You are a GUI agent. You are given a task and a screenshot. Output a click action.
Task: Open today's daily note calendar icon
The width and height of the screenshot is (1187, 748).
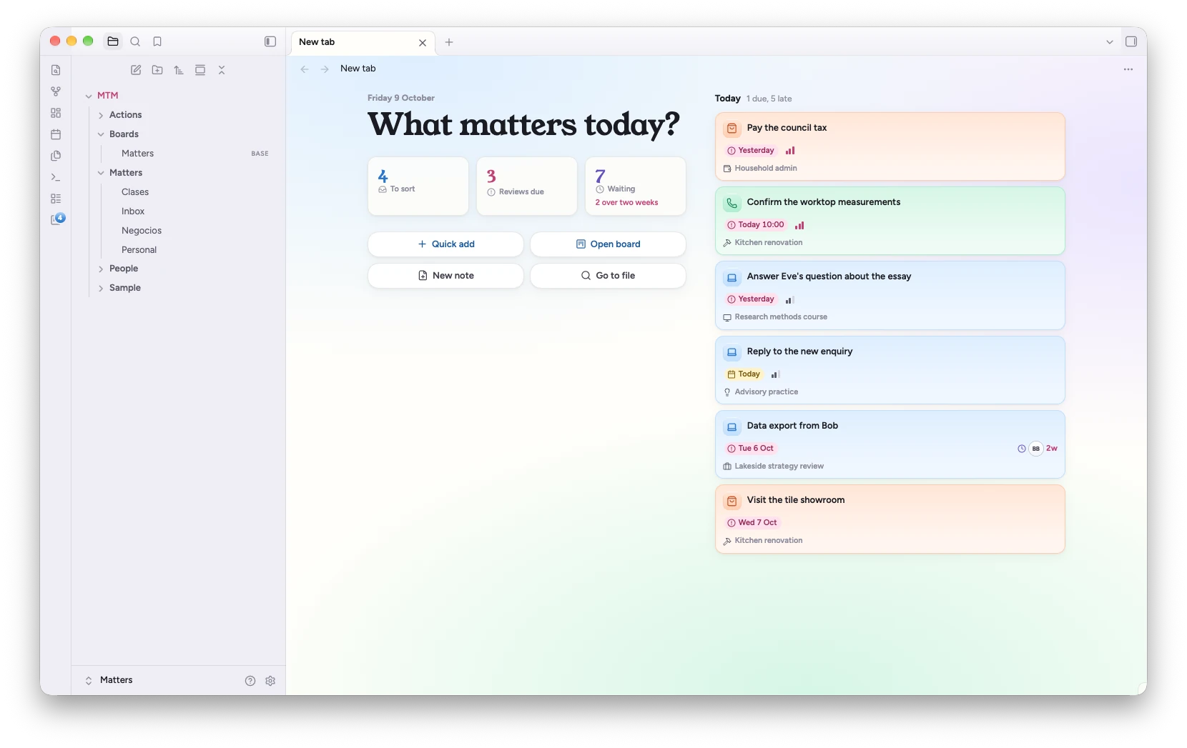[x=56, y=134]
